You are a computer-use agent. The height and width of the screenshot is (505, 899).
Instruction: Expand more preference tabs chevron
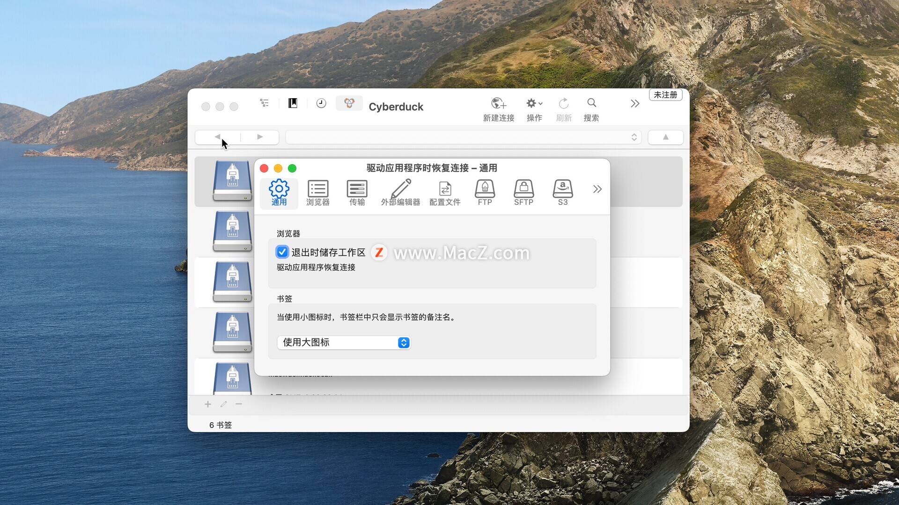(x=597, y=189)
